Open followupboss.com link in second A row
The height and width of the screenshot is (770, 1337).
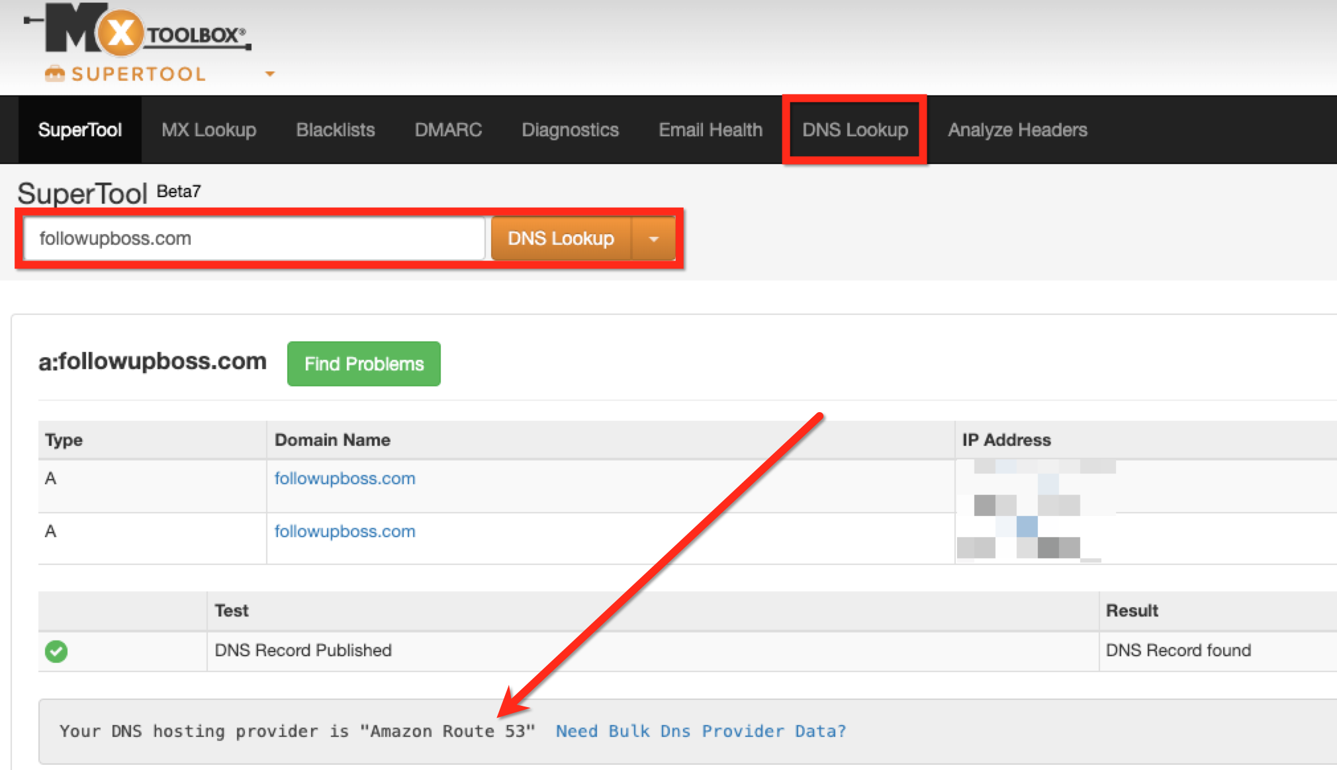coord(345,531)
